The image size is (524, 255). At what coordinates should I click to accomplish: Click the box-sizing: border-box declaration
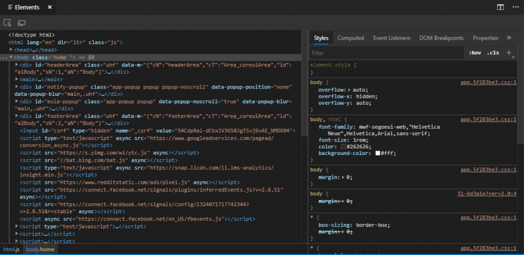tap(354, 225)
